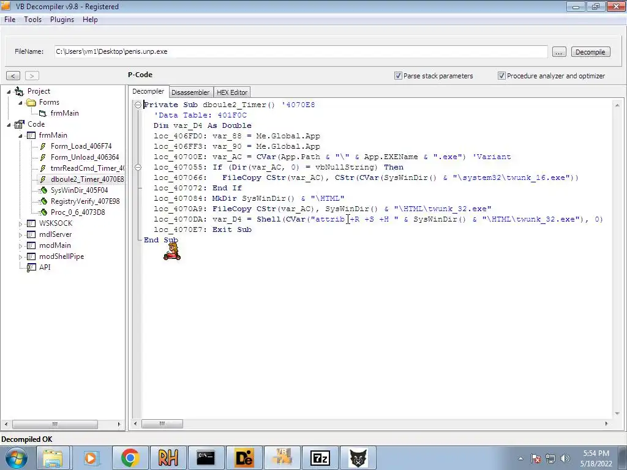Click the forward navigation '>' button
The height and width of the screenshot is (470, 627).
click(32, 75)
